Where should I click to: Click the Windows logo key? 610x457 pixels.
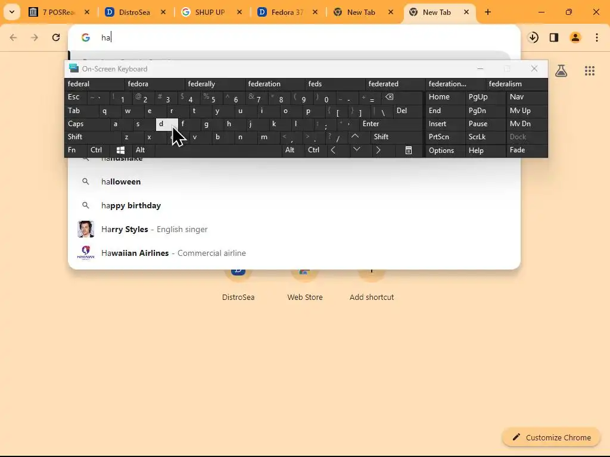click(120, 150)
